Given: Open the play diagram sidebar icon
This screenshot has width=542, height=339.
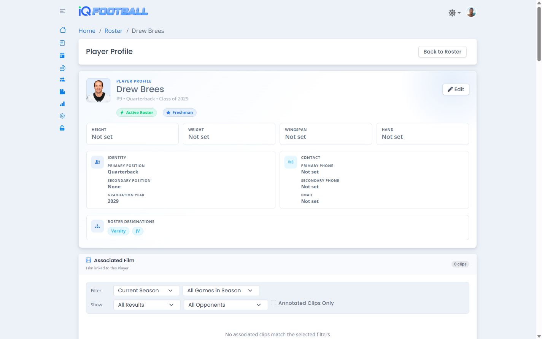Looking at the screenshot, I should pos(62,68).
